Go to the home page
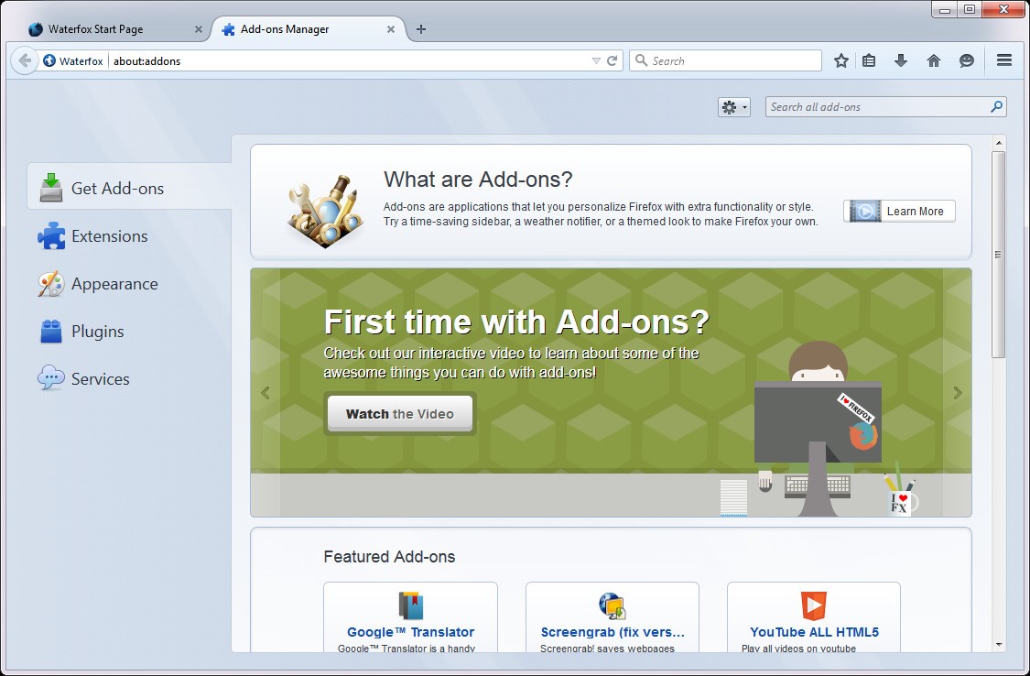Viewport: 1030px width, 676px height. [933, 60]
